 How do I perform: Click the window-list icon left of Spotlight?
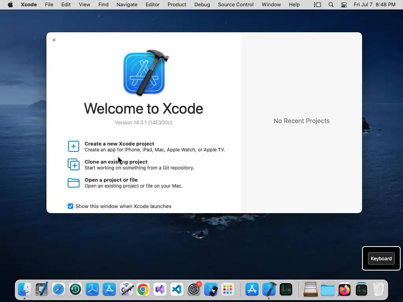(x=318, y=5)
